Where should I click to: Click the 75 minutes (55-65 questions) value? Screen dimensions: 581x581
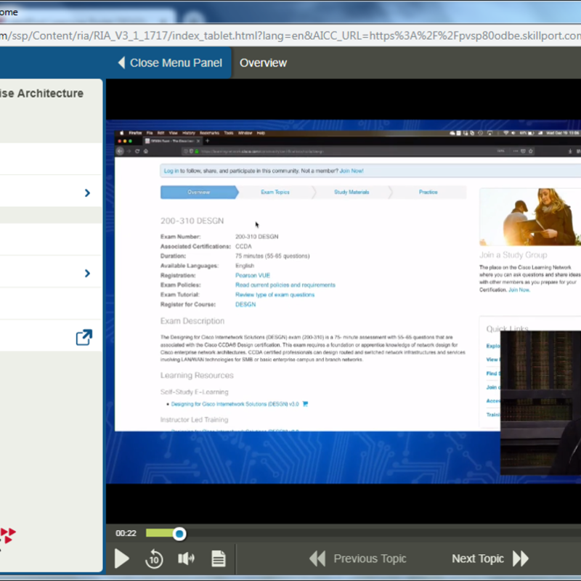272,256
